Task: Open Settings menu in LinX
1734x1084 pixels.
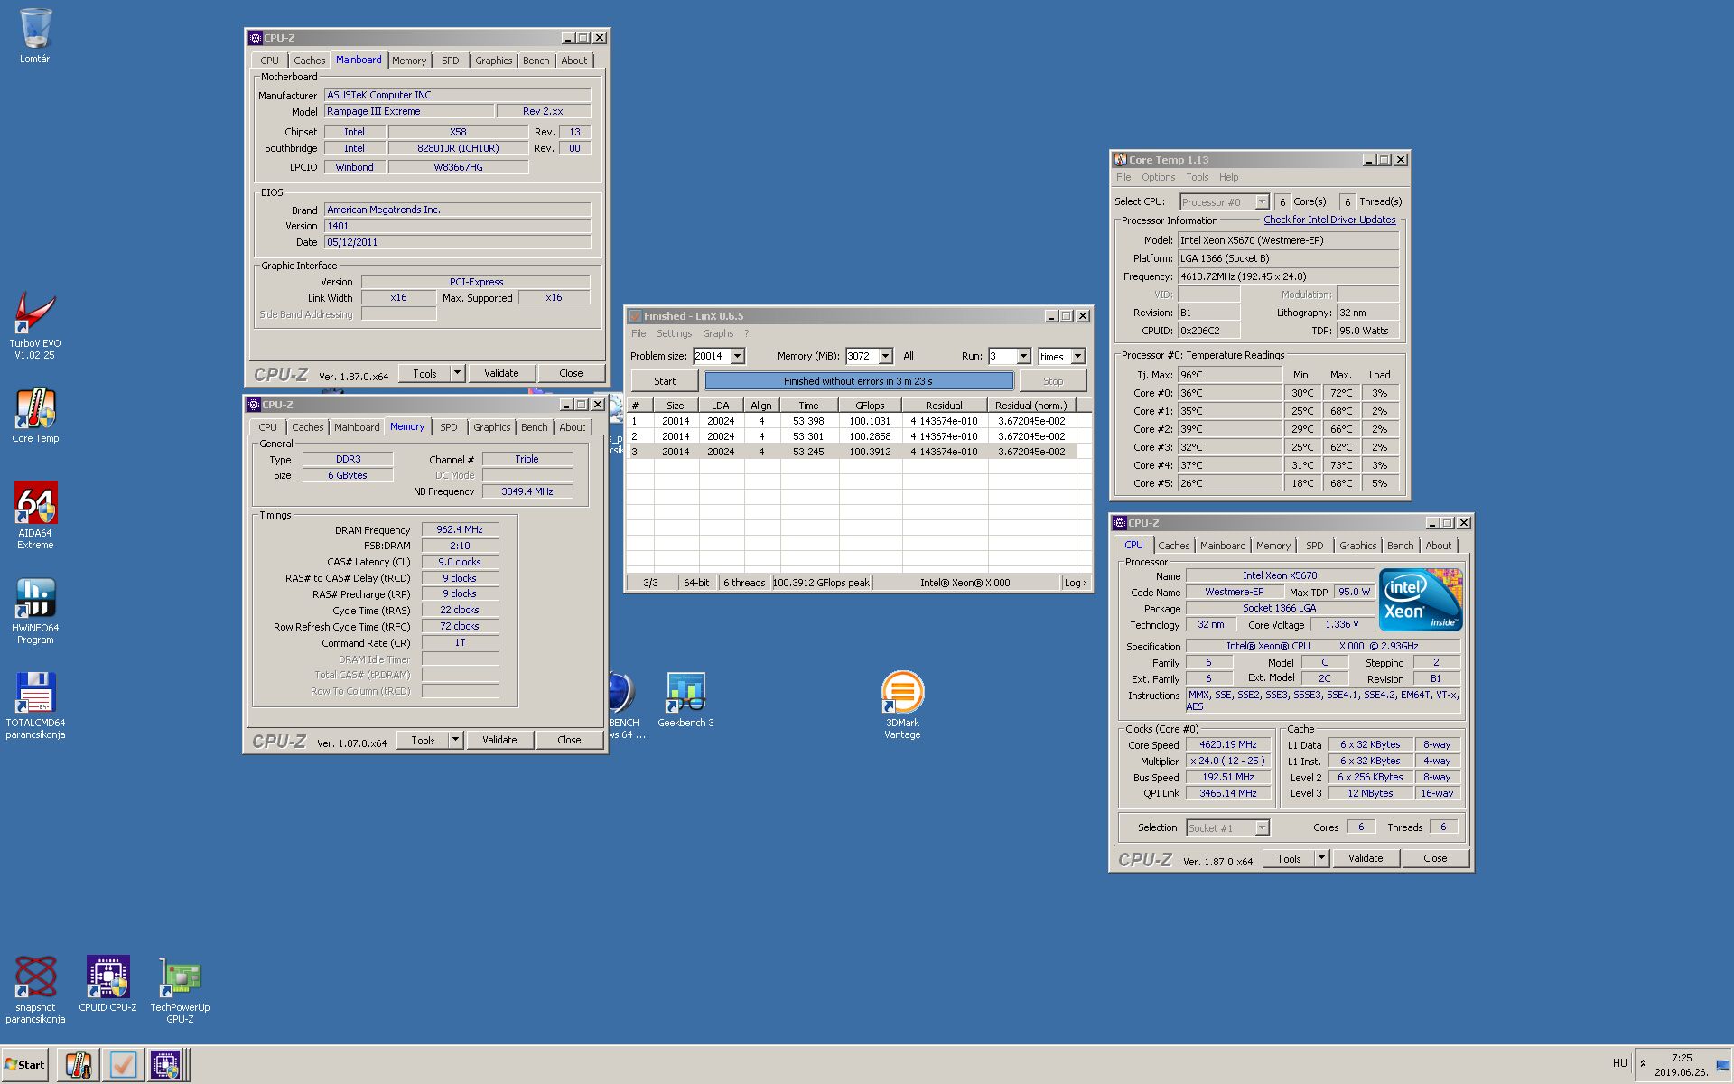Action: (674, 333)
